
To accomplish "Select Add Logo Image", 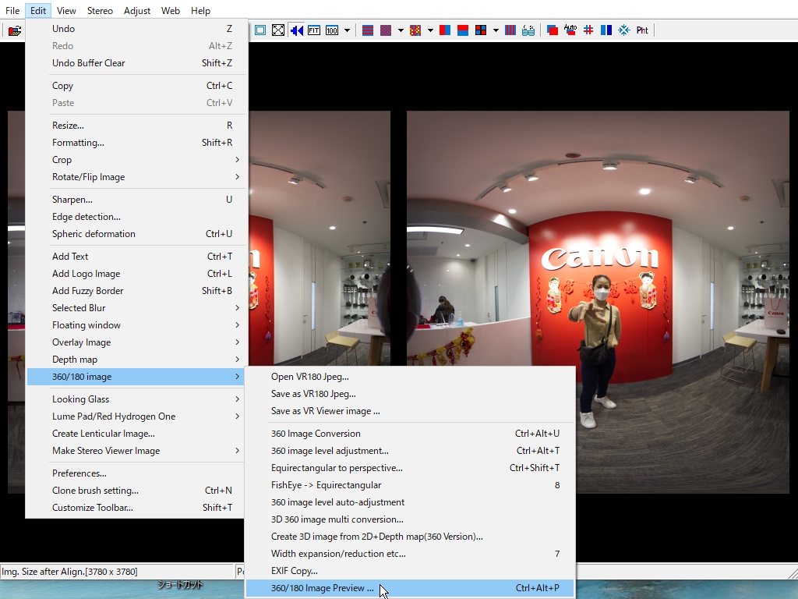I will coord(136,274).
